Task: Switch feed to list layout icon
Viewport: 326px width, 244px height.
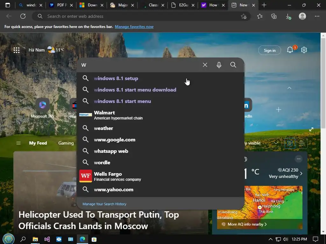Action: tap(302, 143)
